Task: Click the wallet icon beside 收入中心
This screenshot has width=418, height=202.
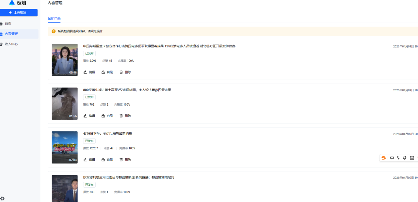Action: click(x=3, y=44)
